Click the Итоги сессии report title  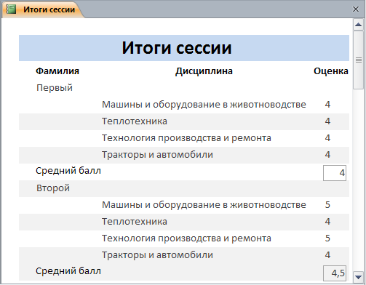tap(177, 48)
